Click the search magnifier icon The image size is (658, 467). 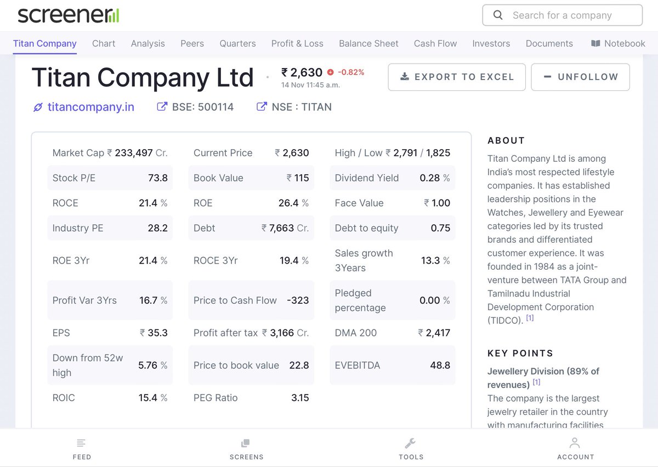click(498, 15)
